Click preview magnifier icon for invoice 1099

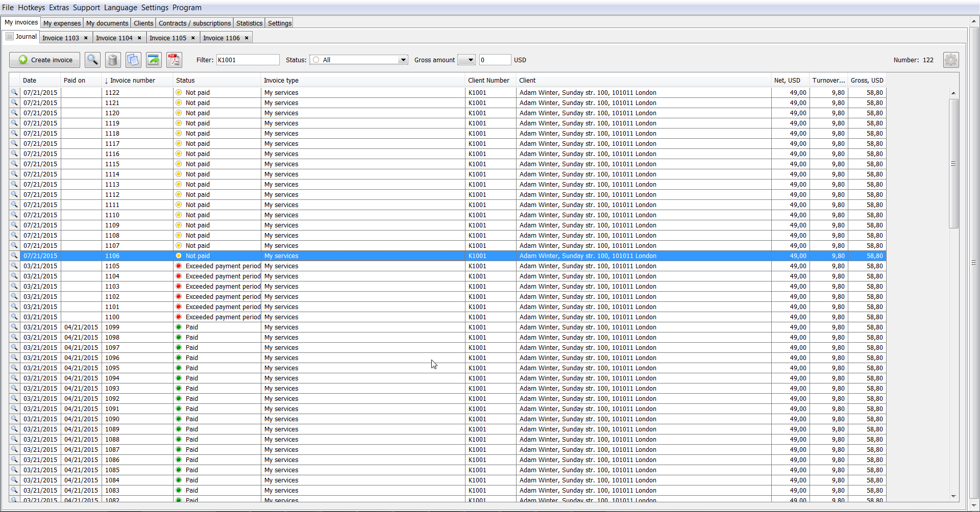coord(14,327)
